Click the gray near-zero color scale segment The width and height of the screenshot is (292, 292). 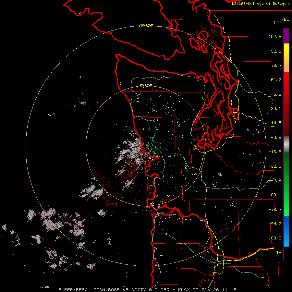(x=286, y=144)
